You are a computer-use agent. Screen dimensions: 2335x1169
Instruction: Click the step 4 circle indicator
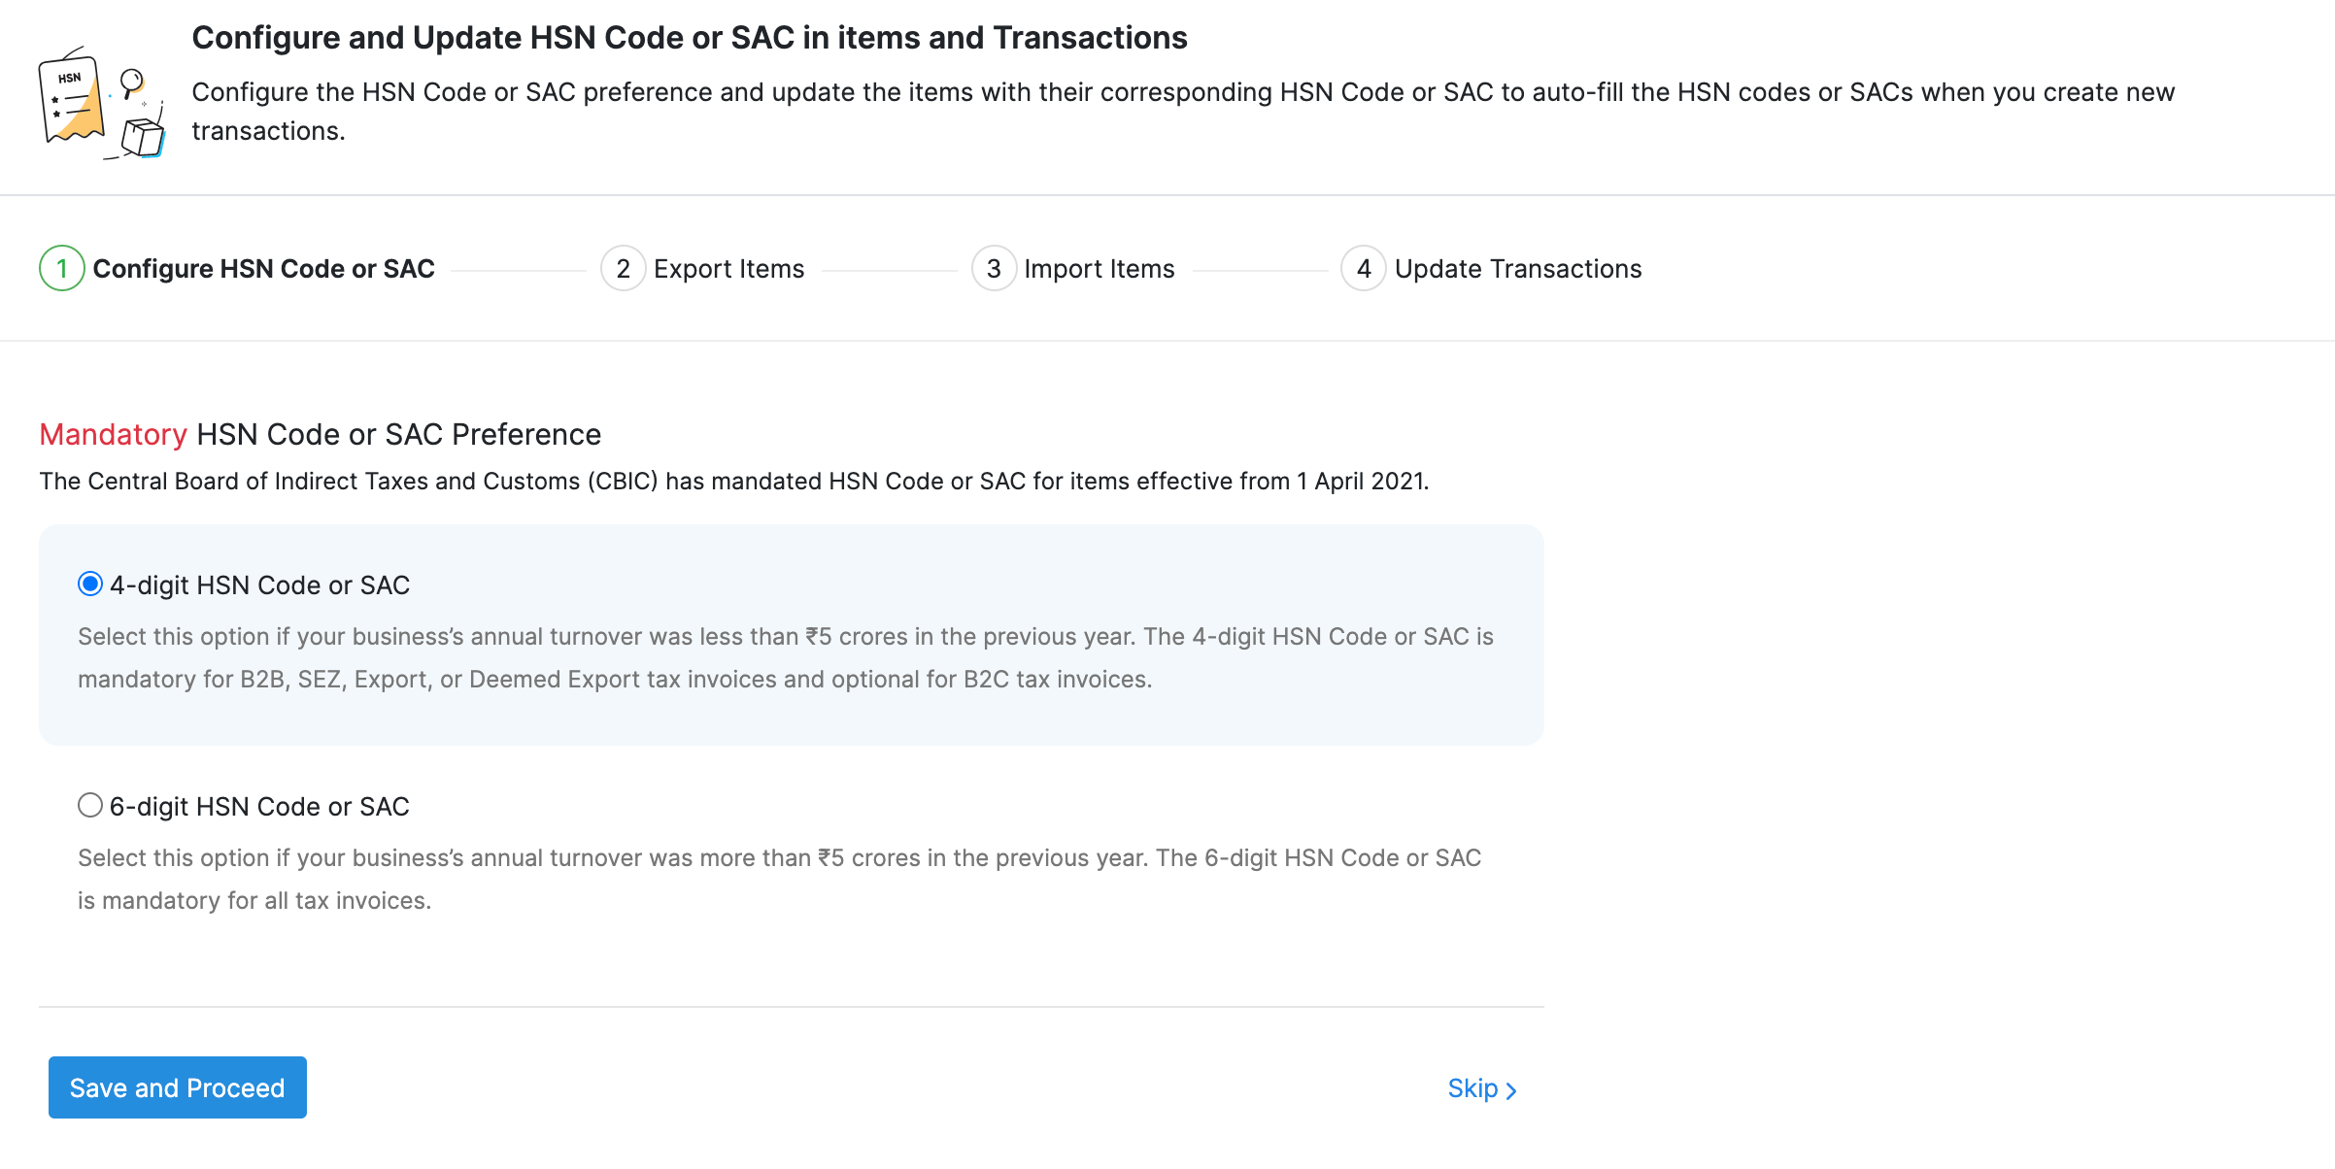click(x=1364, y=268)
